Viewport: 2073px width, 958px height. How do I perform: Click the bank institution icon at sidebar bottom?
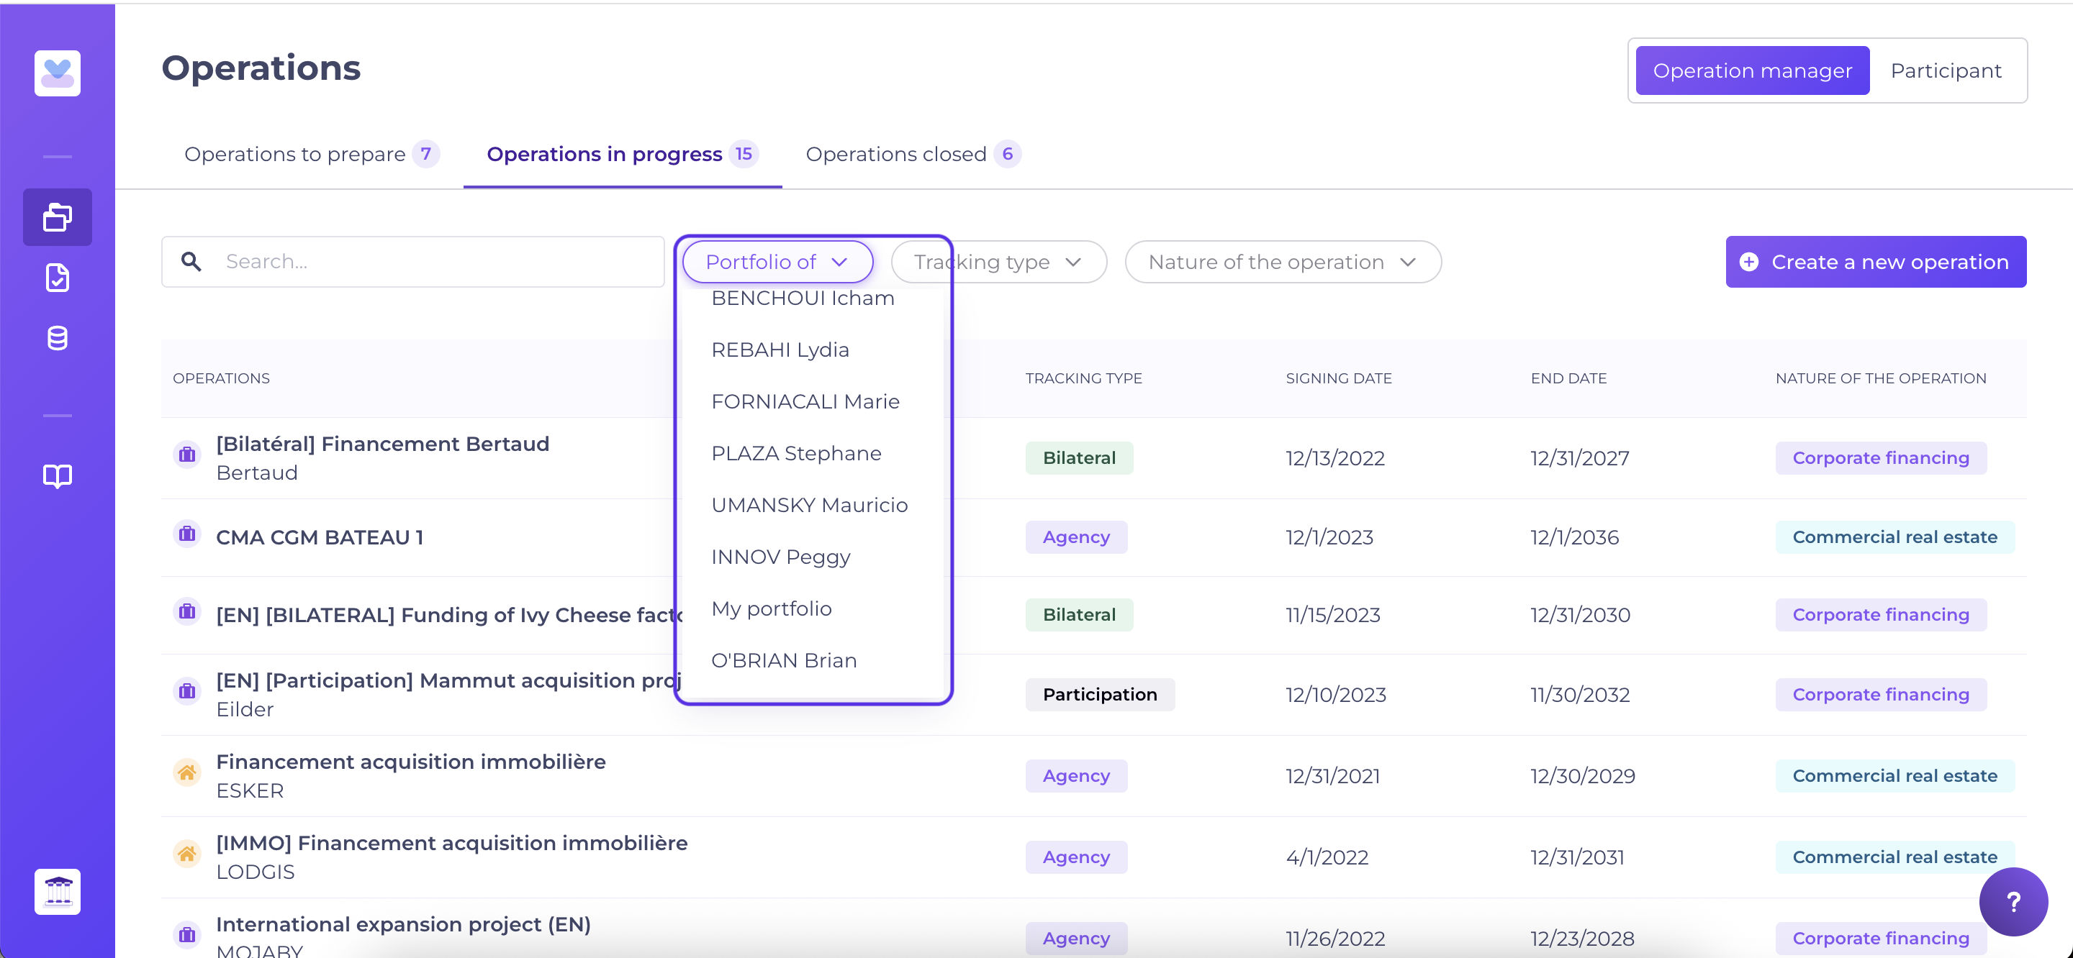57,891
